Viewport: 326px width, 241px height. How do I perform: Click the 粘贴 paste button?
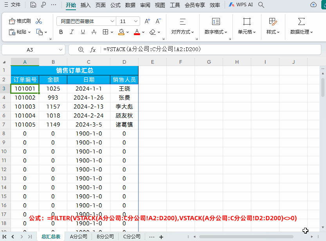[18, 32]
